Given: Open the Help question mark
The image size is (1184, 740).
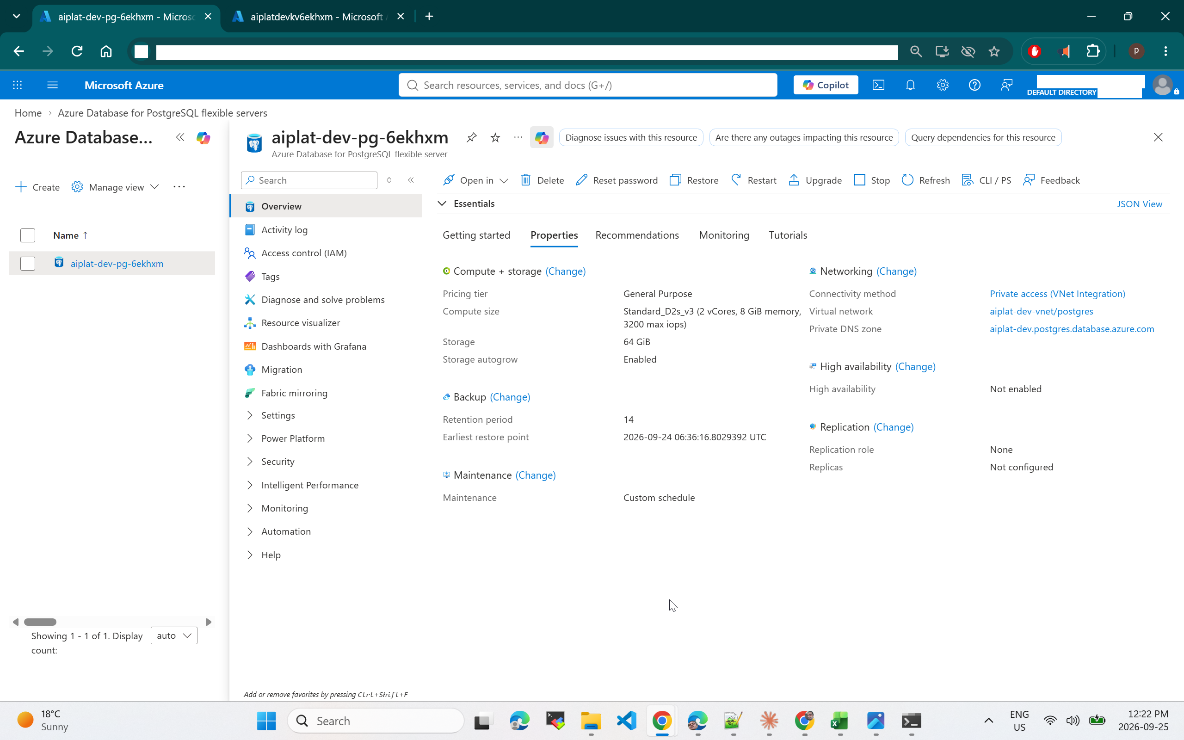Looking at the screenshot, I should coord(974,85).
